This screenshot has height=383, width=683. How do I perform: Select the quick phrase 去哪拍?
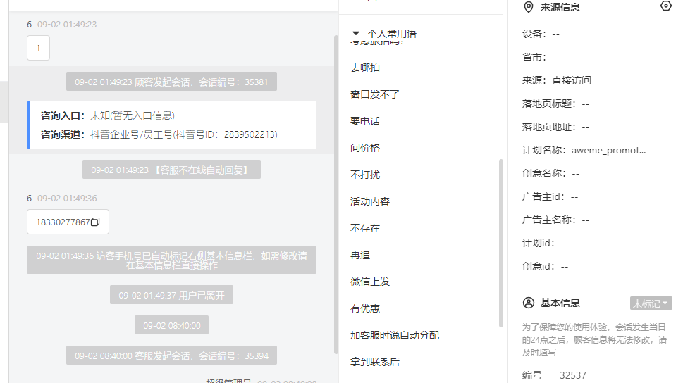[365, 68]
